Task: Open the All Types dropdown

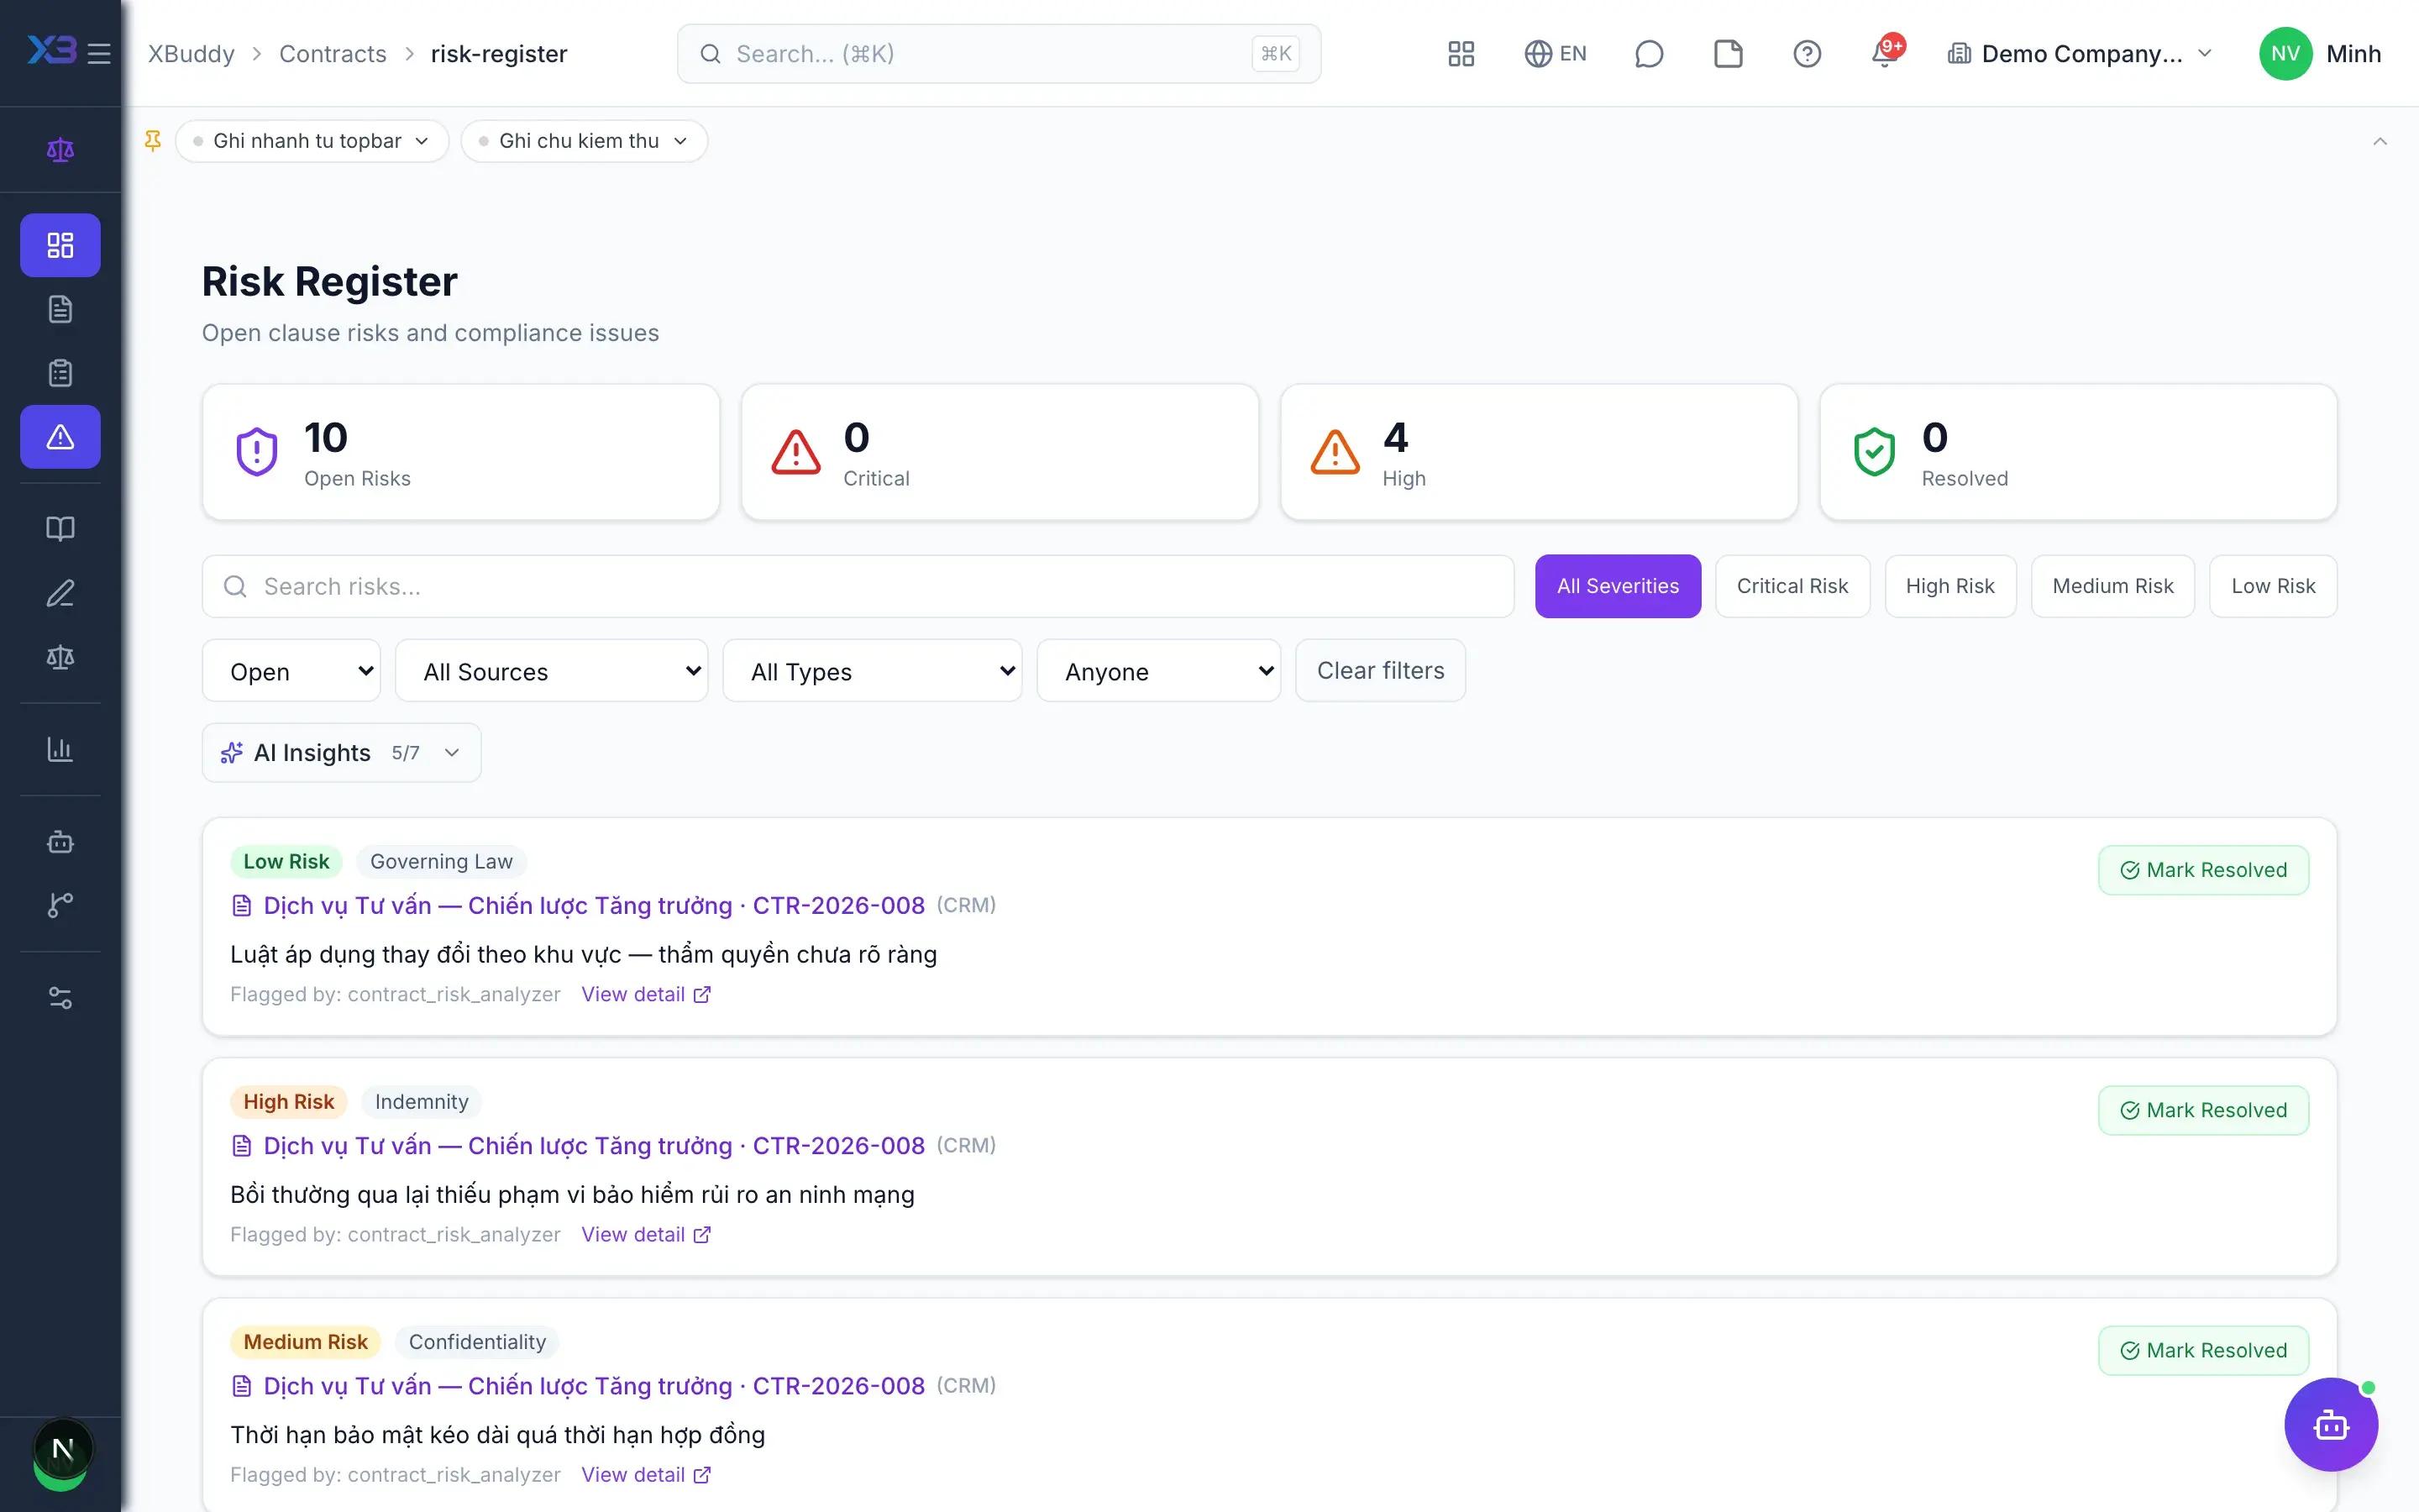Action: pos(872,671)
